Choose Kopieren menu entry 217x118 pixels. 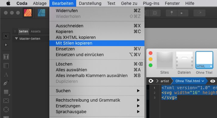97,32
